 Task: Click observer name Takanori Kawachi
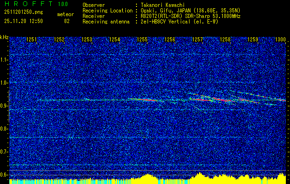click(x=163, y=5)
